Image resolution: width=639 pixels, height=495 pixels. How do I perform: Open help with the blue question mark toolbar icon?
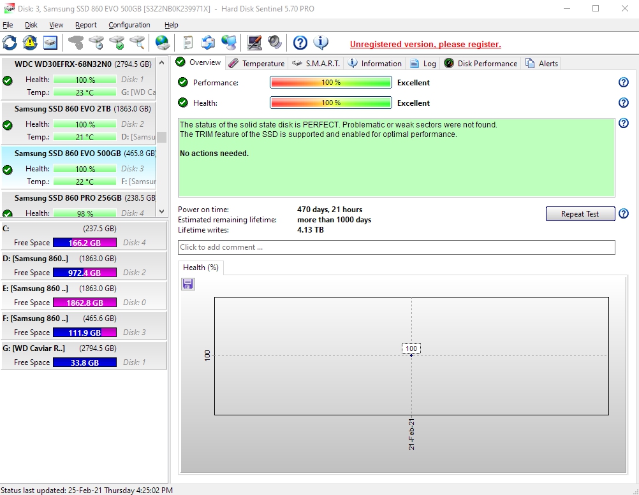(300, 43)
